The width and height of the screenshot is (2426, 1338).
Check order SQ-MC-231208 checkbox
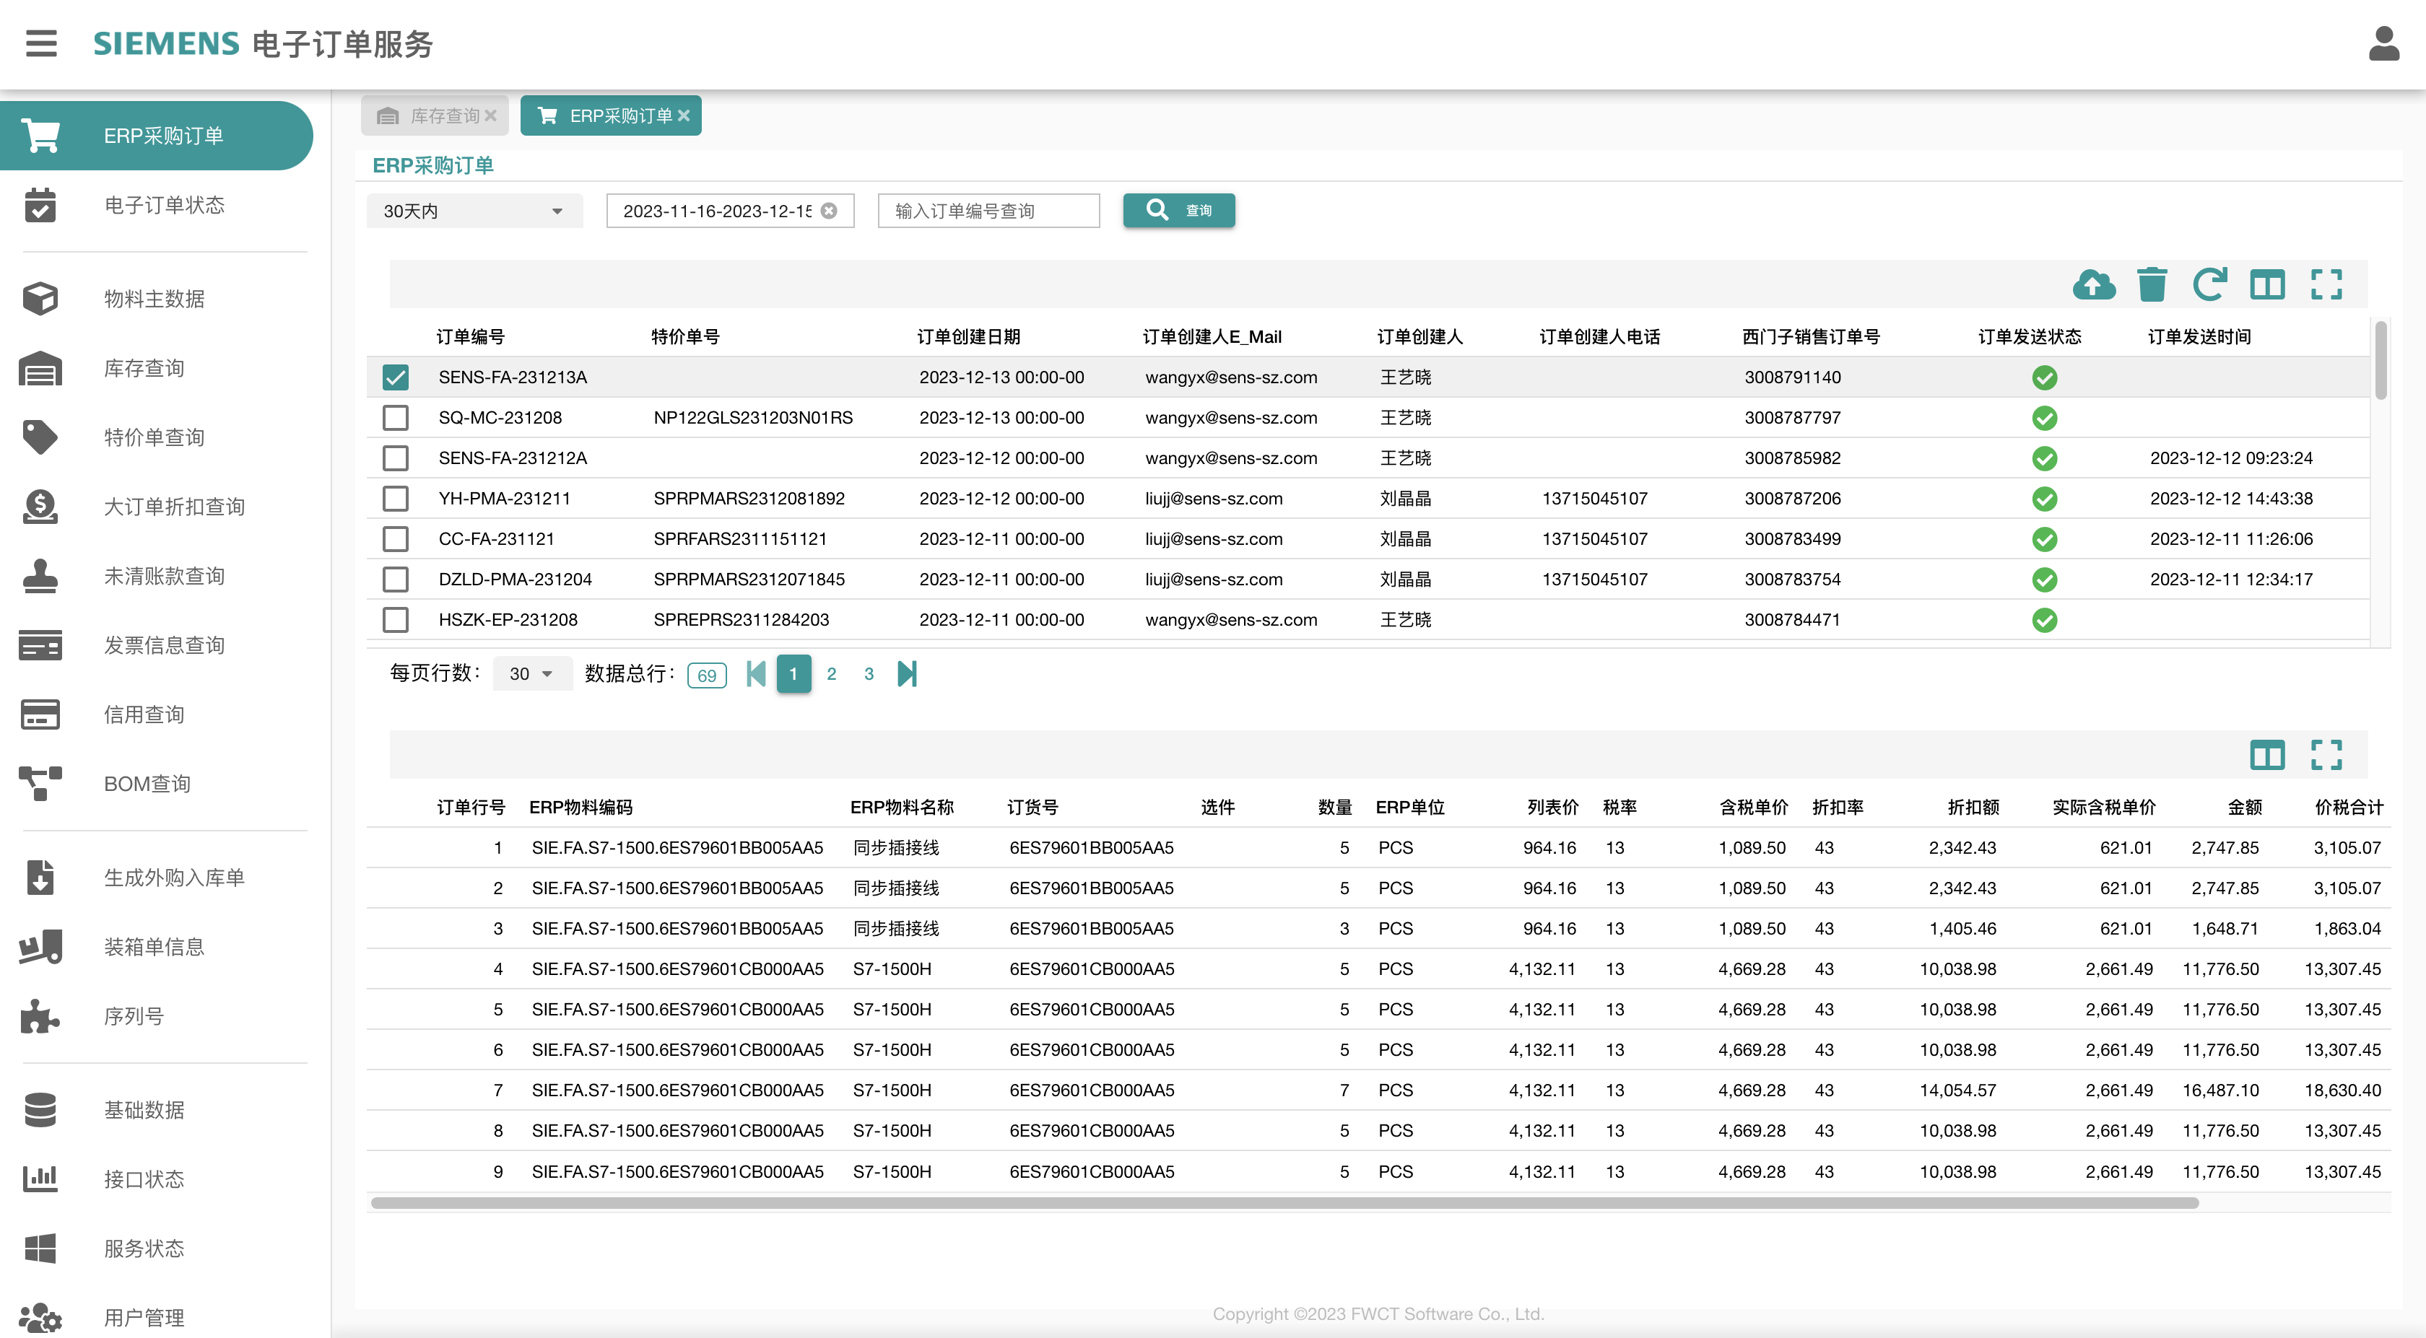click(396, 418)
